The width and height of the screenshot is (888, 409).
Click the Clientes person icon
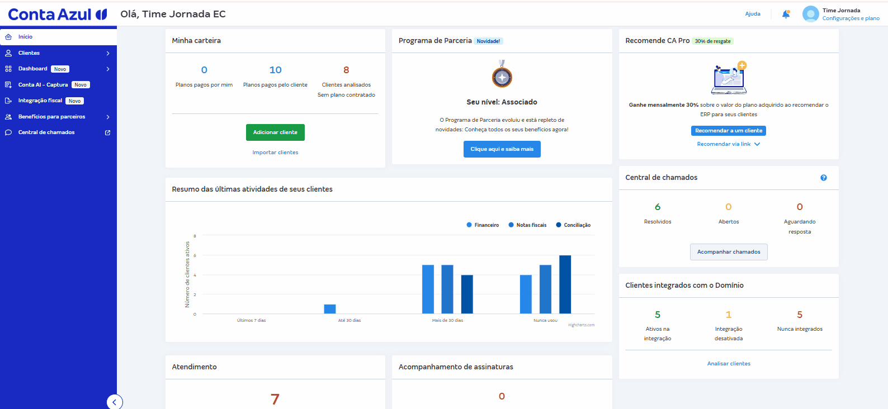8,53
